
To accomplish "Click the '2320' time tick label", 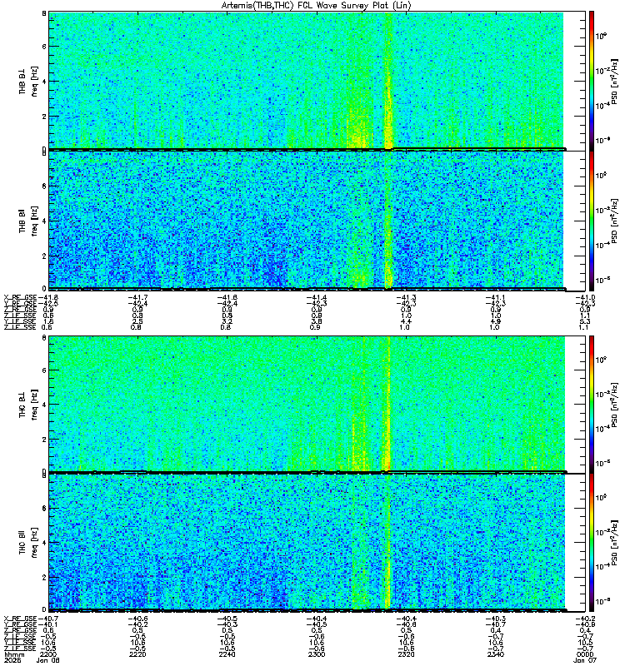I will tap(406, 654).
